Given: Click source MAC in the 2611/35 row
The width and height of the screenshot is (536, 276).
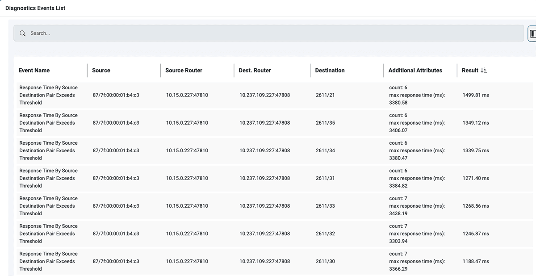Looking at the screenshot, I should click(116, 123).
